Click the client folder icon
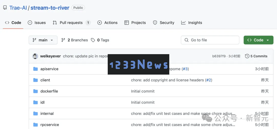 (35, 80)
